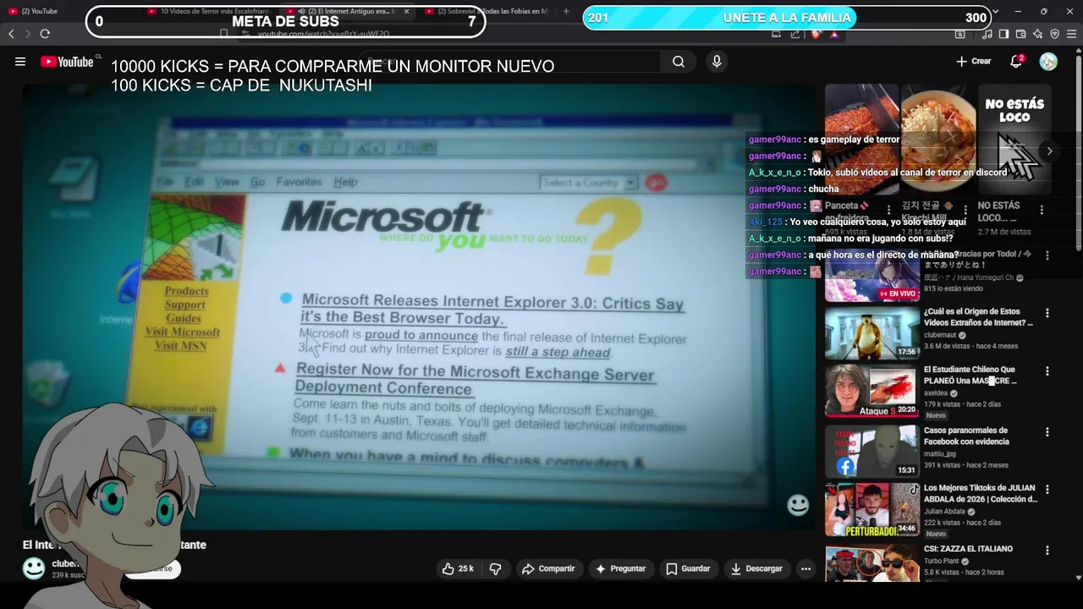Go back with browser back arrow

[x=11, y=34]
